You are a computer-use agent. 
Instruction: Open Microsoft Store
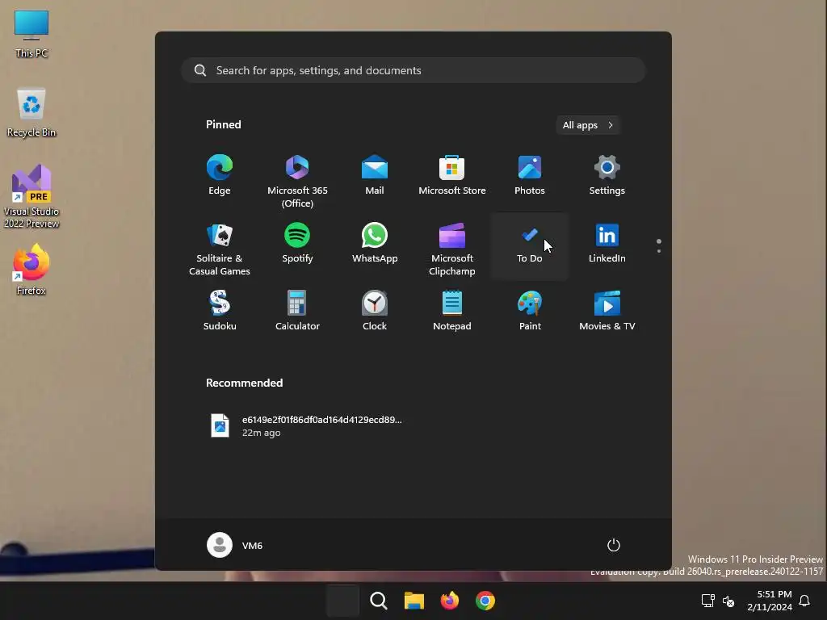[x=452, y=175]
